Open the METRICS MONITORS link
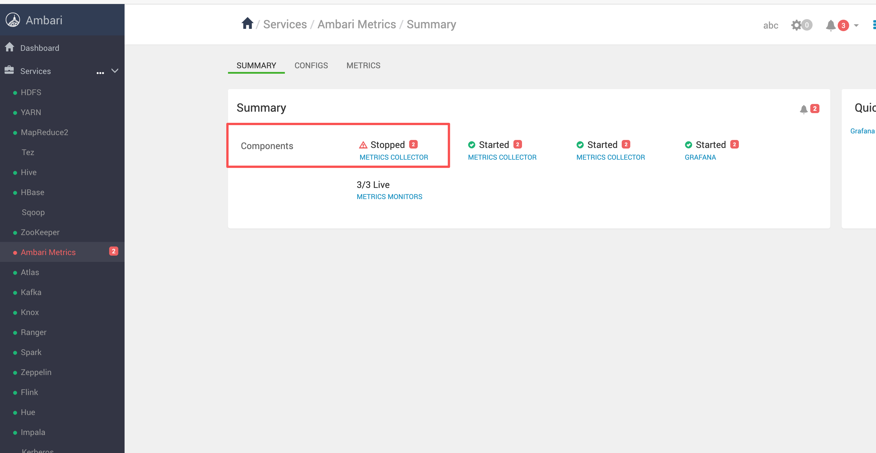 [389, 197]
